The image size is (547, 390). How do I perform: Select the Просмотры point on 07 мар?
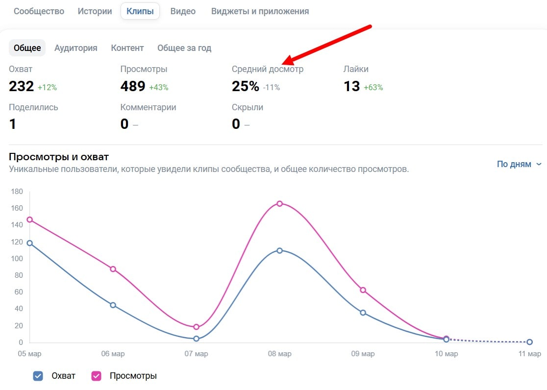point(196,327)
